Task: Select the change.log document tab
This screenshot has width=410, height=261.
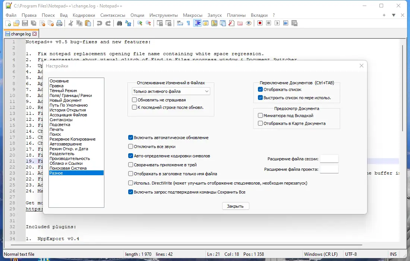Action: point(20,34)
